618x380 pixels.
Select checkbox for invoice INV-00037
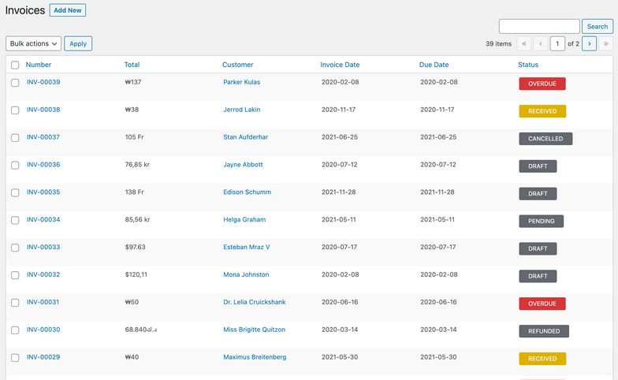(15, 138)
